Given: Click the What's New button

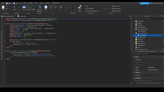Looking at the screenshot, I should 145,3.
